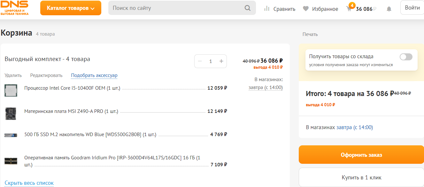The height and width of the screenshot is (187, 424).
Task: Click 'Редактировать' bundle link
Action: click(x=46, y=75)
